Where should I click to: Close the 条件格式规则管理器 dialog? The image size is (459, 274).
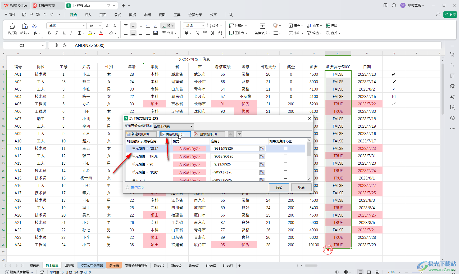click(x=309, y=118)
